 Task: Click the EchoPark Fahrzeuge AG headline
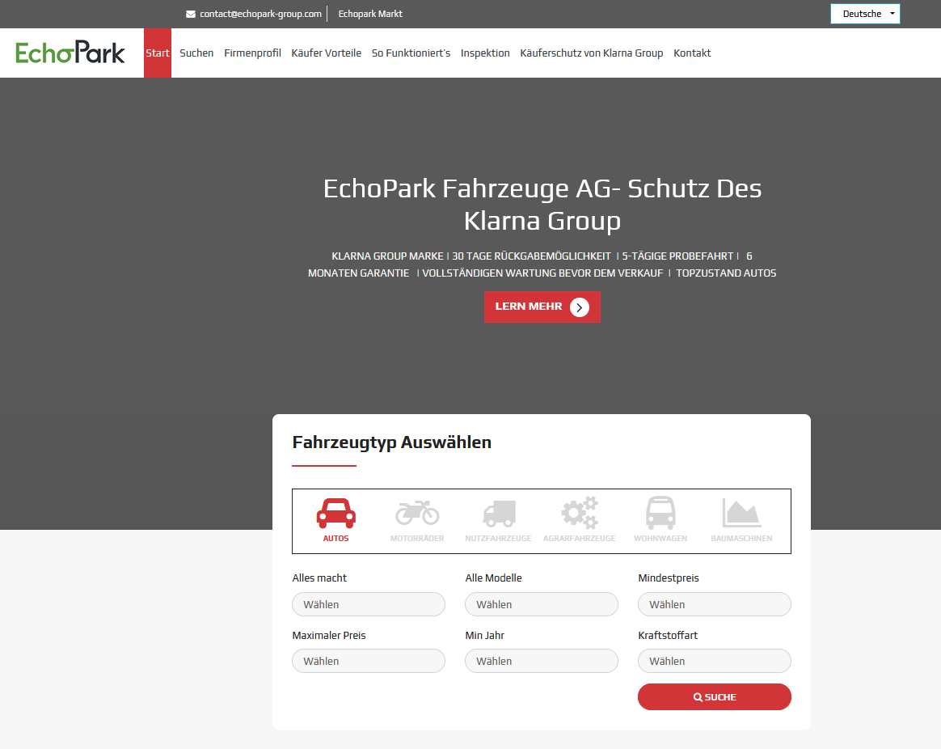click(542, 204)
